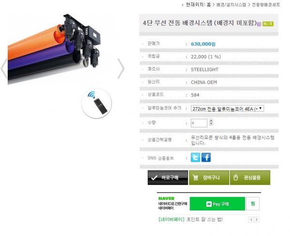Viewport: 290px width, 236px height.
Task: Go to previous Naver Pay notice
Action: [x=251, y=220]
